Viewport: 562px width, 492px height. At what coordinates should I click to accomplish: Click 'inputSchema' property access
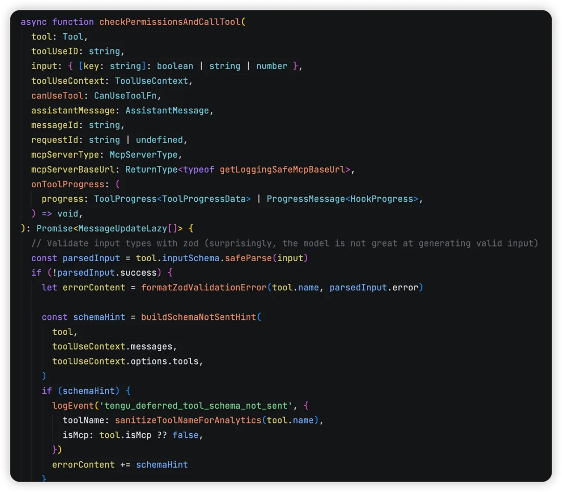(190, 258)
